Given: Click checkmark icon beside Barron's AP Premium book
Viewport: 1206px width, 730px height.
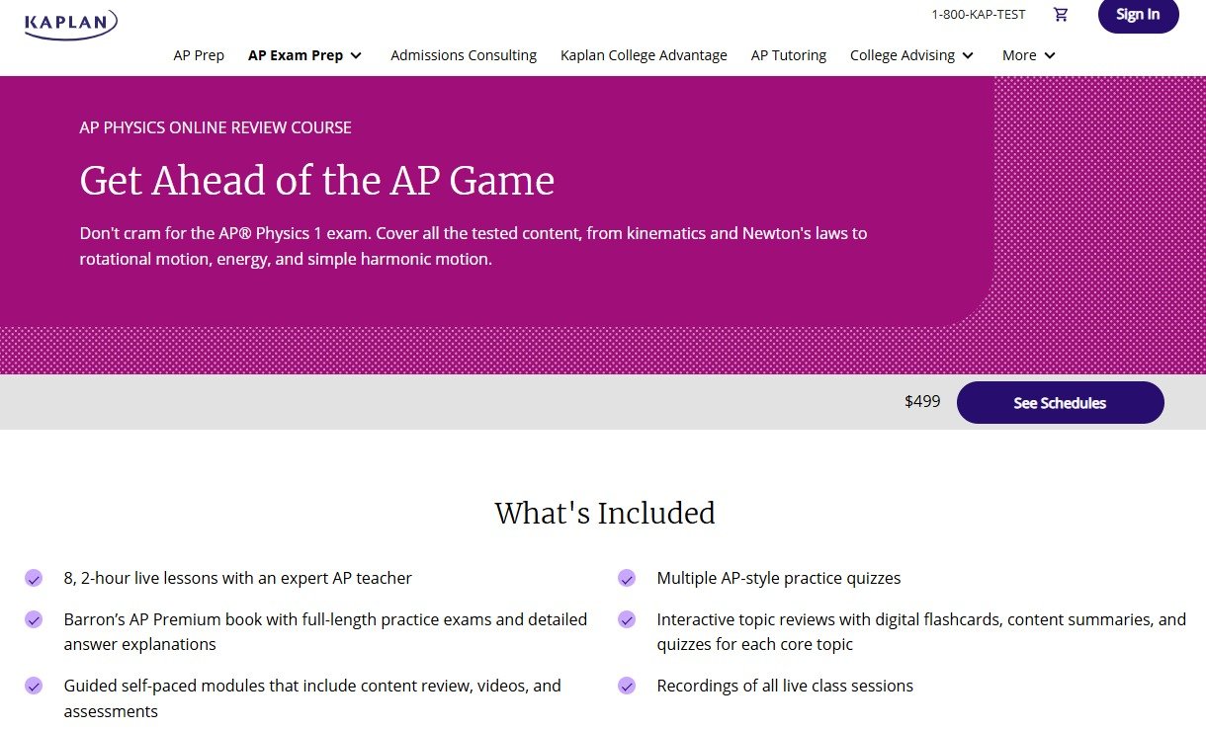Looking at the screenshot, I should click(34, 619).
